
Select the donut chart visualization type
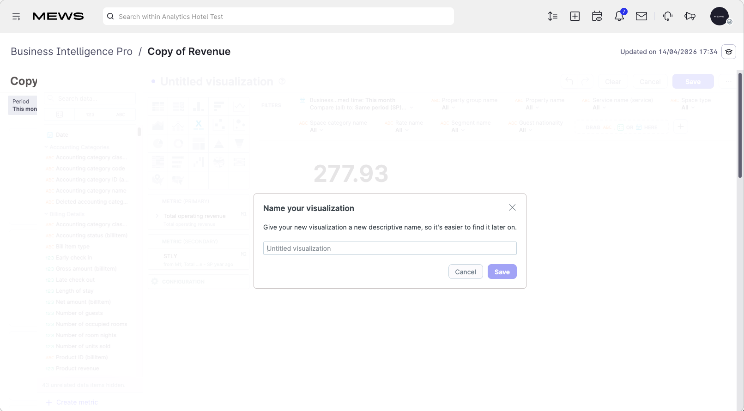(178, 144)
